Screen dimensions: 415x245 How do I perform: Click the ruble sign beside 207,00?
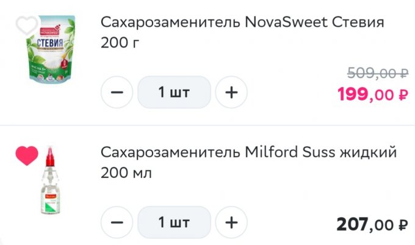402,225
